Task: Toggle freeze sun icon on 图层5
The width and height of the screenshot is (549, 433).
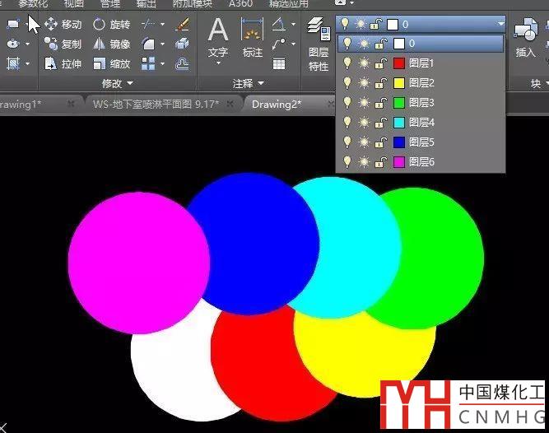Action: (x=364, y=142)
